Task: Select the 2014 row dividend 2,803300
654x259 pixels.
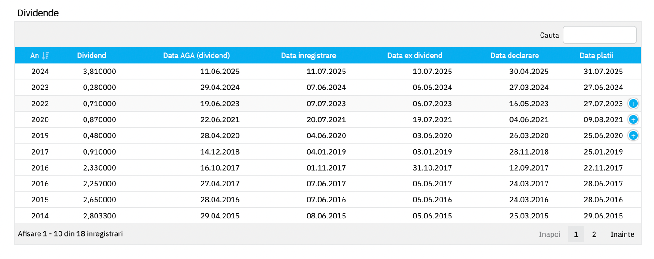Action: (x=99, y=216)
